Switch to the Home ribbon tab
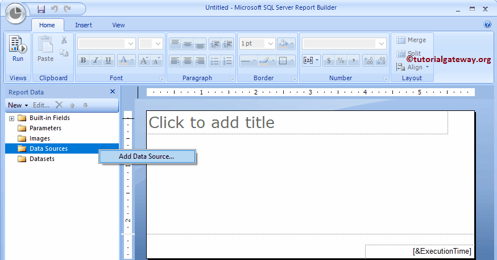Viewport: 497px width, 260px height. 47,25
